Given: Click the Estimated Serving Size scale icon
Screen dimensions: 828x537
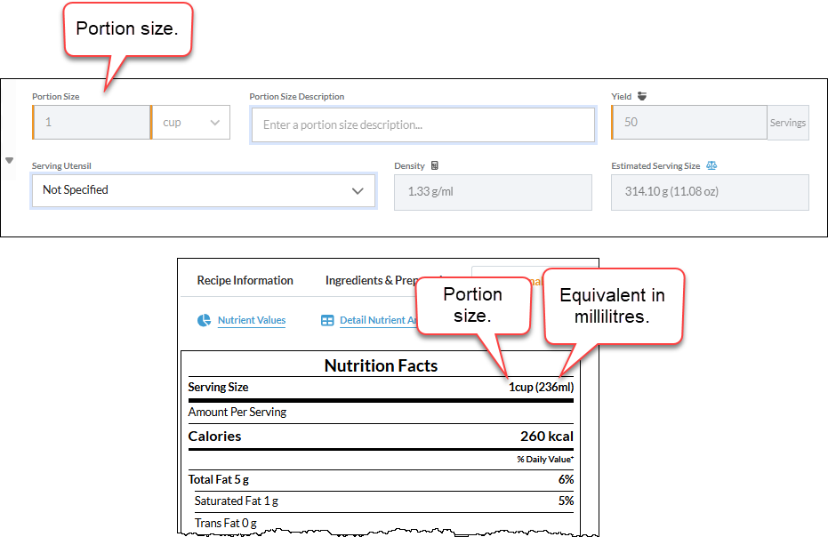Looking at the screenshot, I should 711,165.
